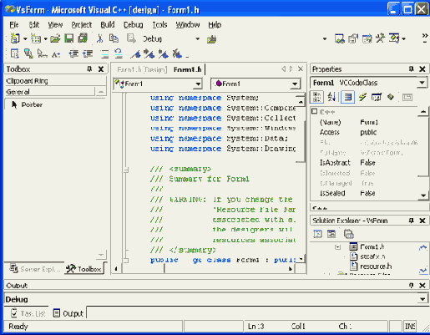Pin the Output panel
This screenshot has height=335, width=430.
[411, 285]
